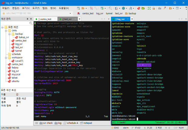
Task: Open dropdown arrow beside layout icon
Action: [x=180, y=8]
